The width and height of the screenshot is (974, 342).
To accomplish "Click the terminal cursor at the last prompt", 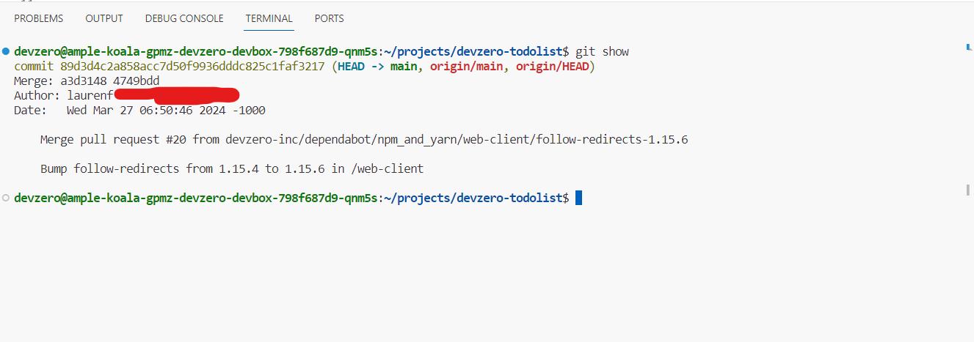I will [578, 198].
